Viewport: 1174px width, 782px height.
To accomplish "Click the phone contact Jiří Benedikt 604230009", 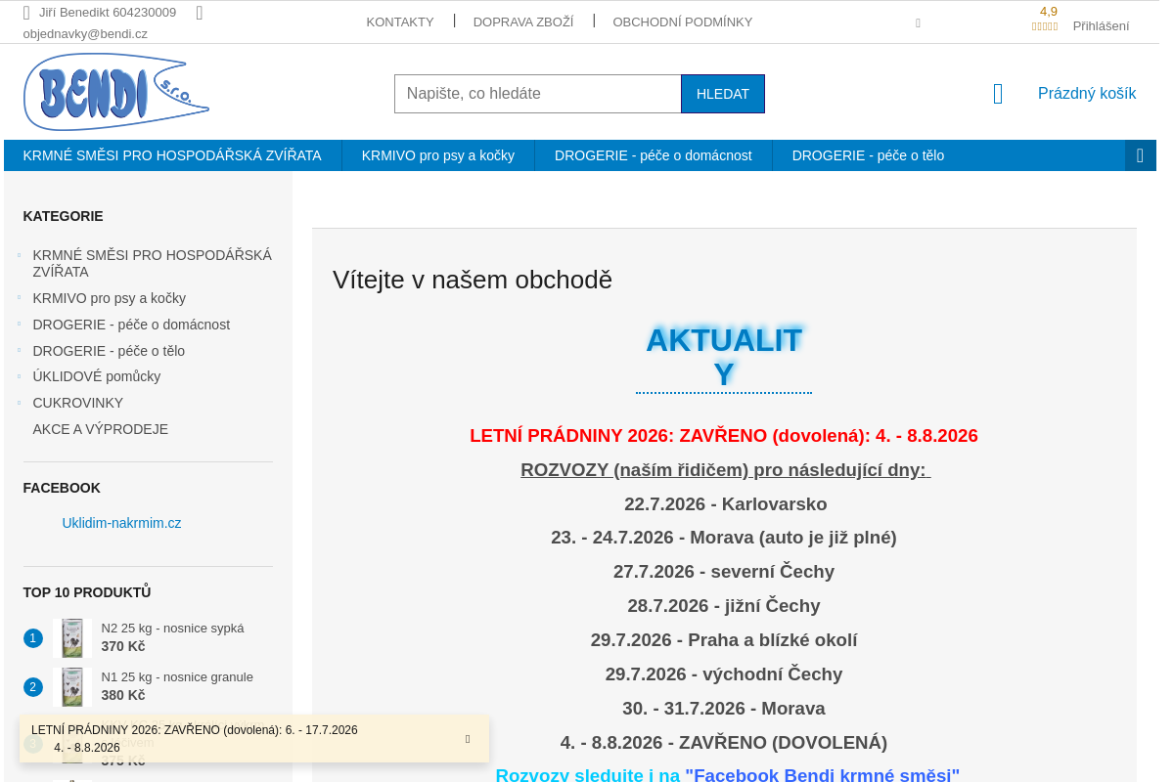I will click(x=108, y=13).
